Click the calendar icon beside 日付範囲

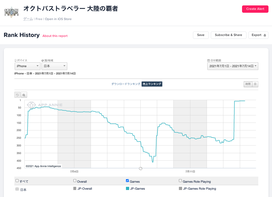pyautogui.click(x=209, y=60)
